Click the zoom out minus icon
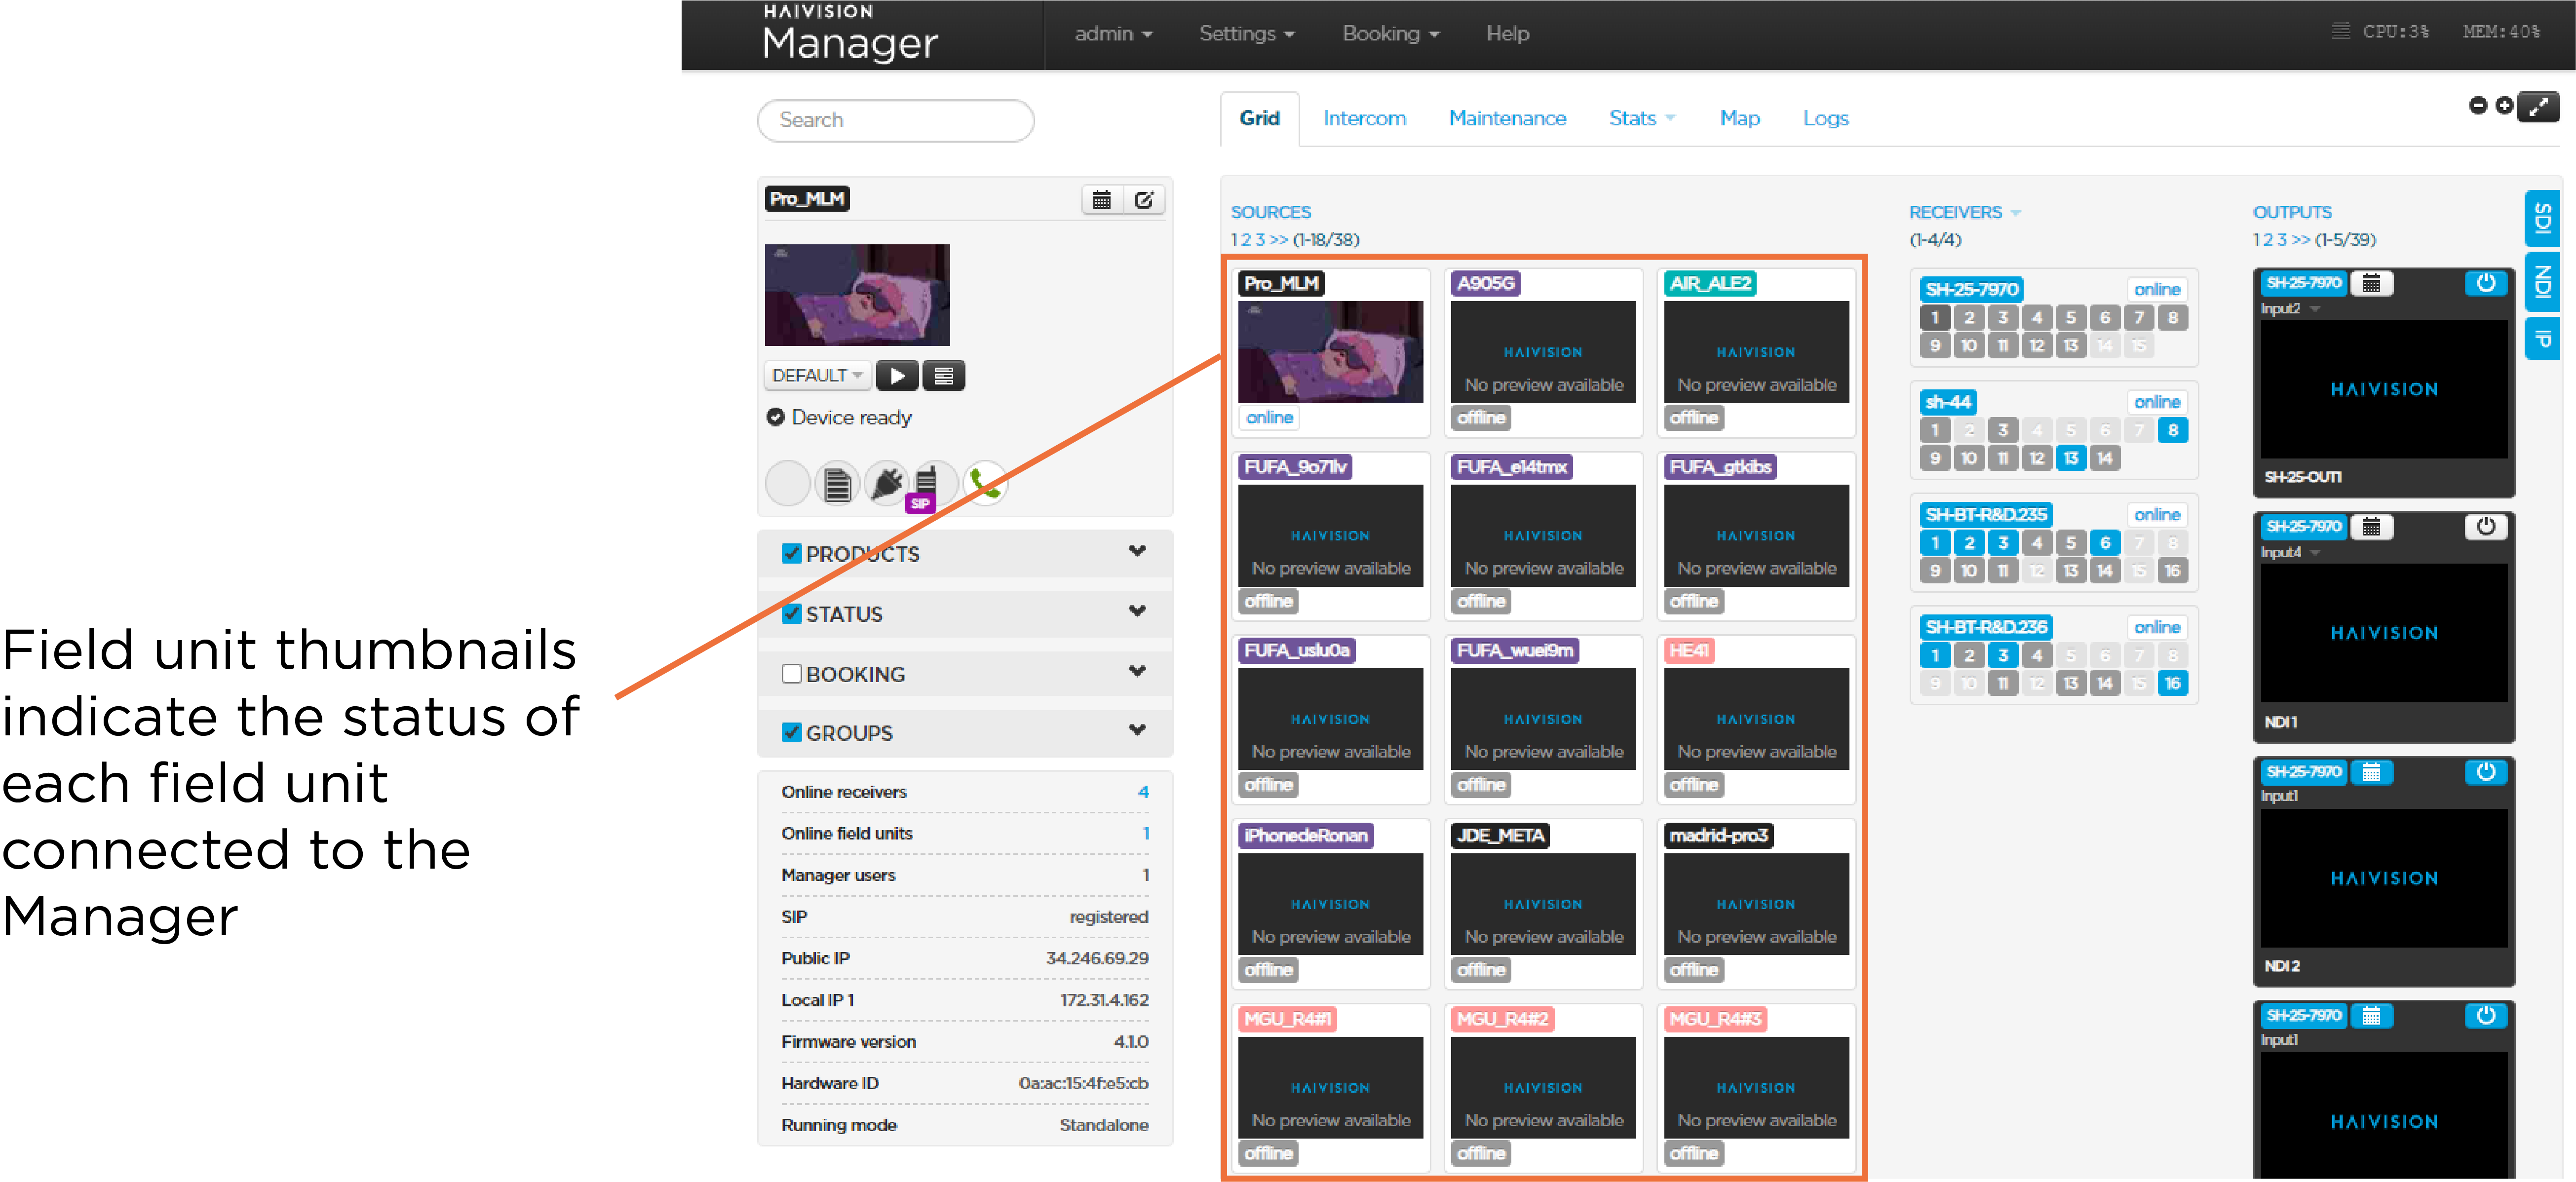2576x1182 pixels. [x=2478, y=106]
